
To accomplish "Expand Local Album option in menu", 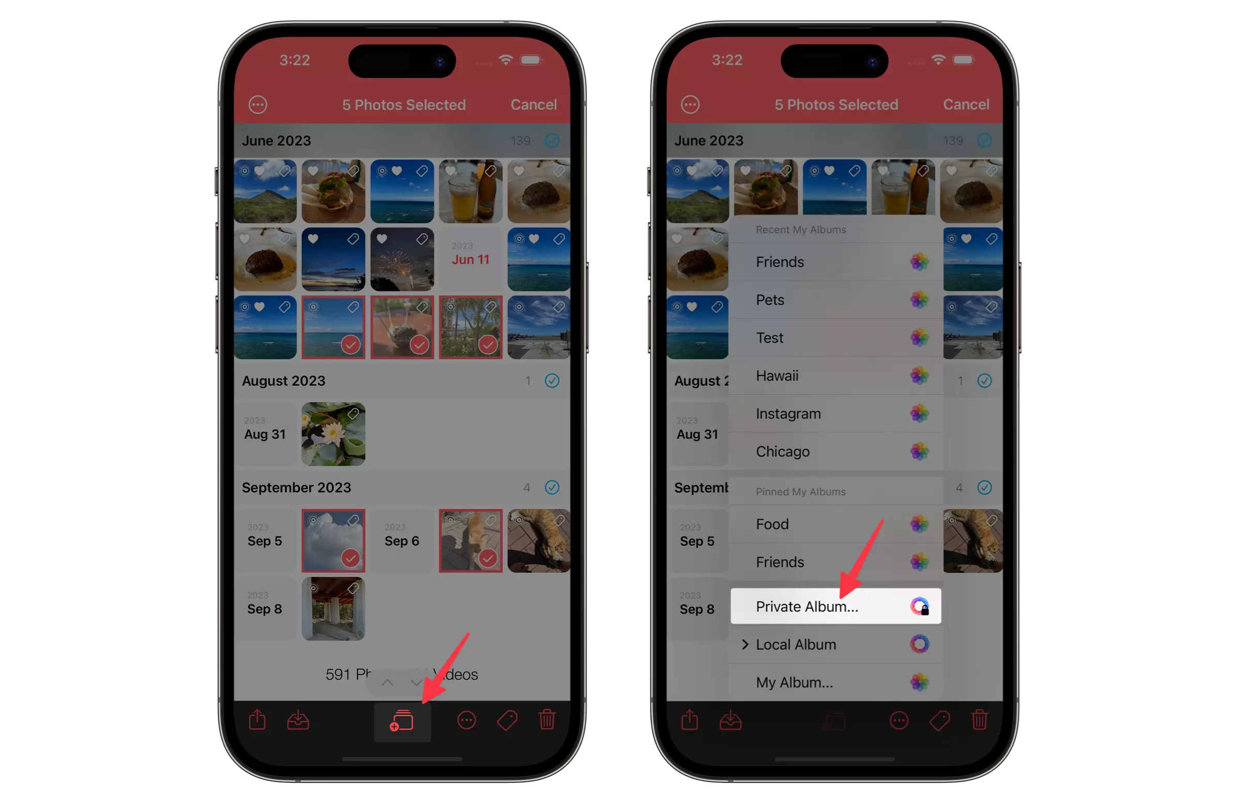I will 741,645.
